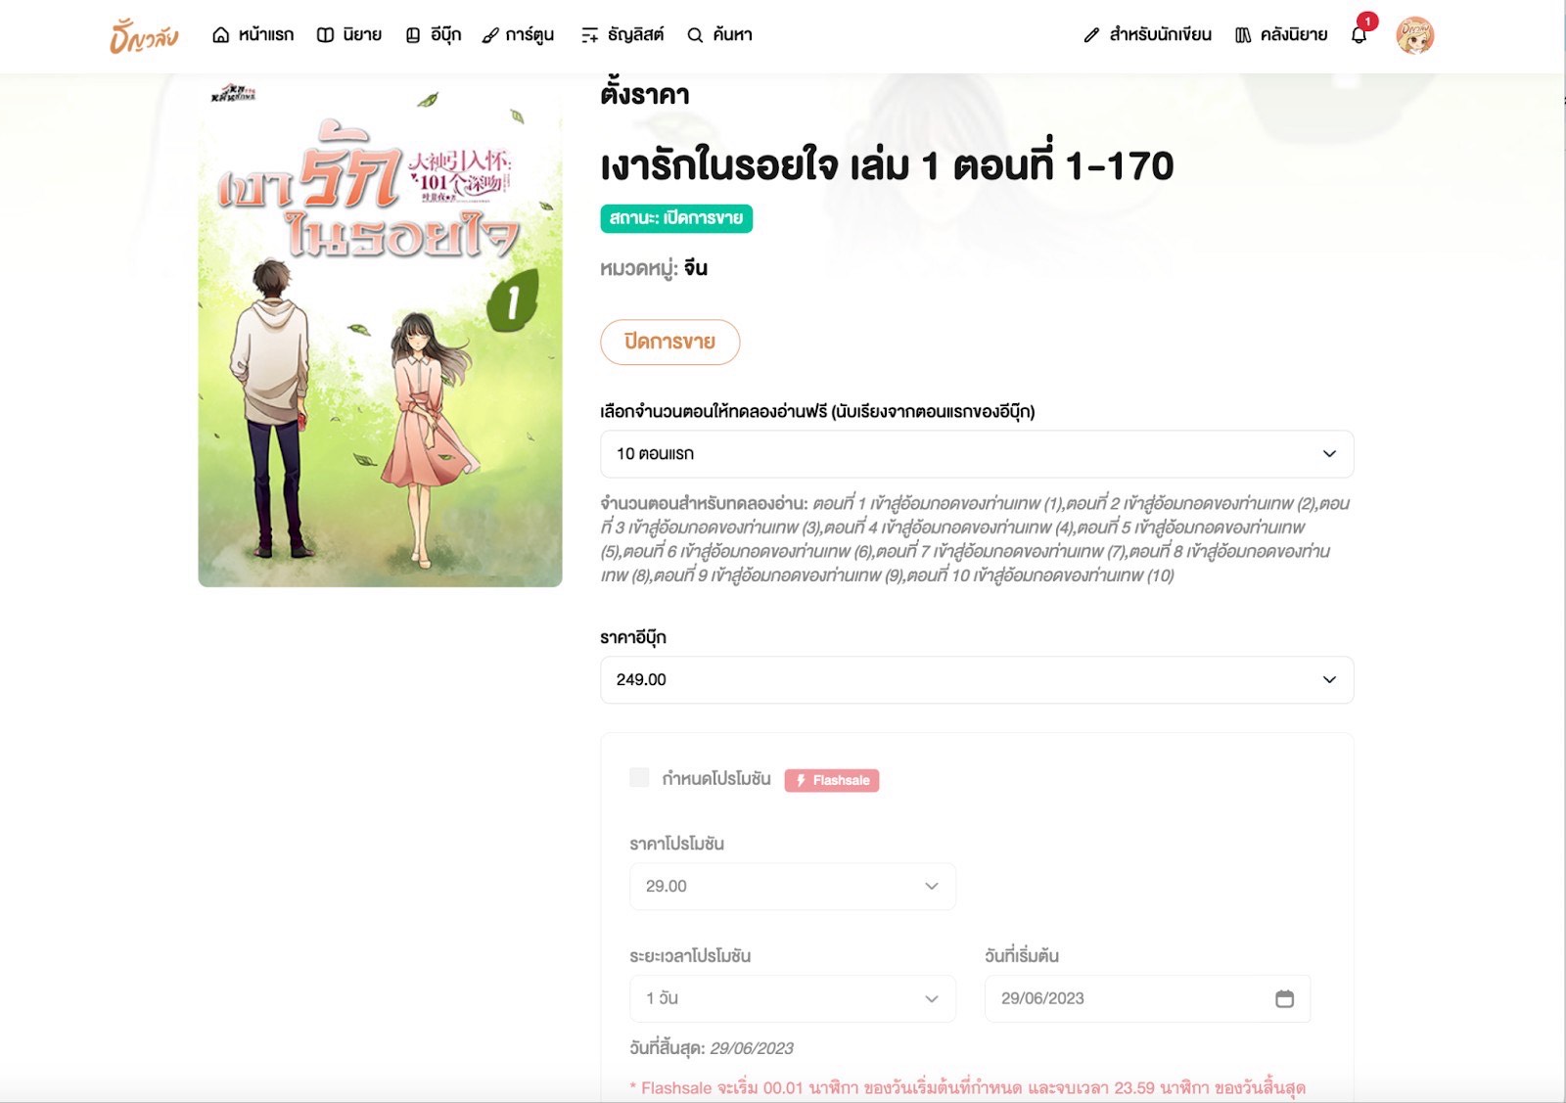The width and height of the screenshot is (1566, 1103).
Task: Open the อีบุ๊ก menu item
Action: [434, 35]
